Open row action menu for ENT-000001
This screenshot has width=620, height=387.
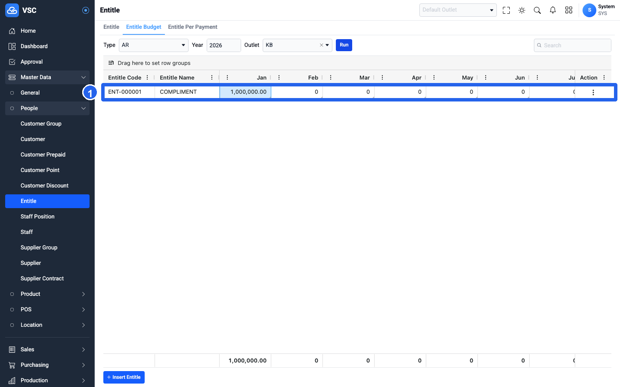593,92
